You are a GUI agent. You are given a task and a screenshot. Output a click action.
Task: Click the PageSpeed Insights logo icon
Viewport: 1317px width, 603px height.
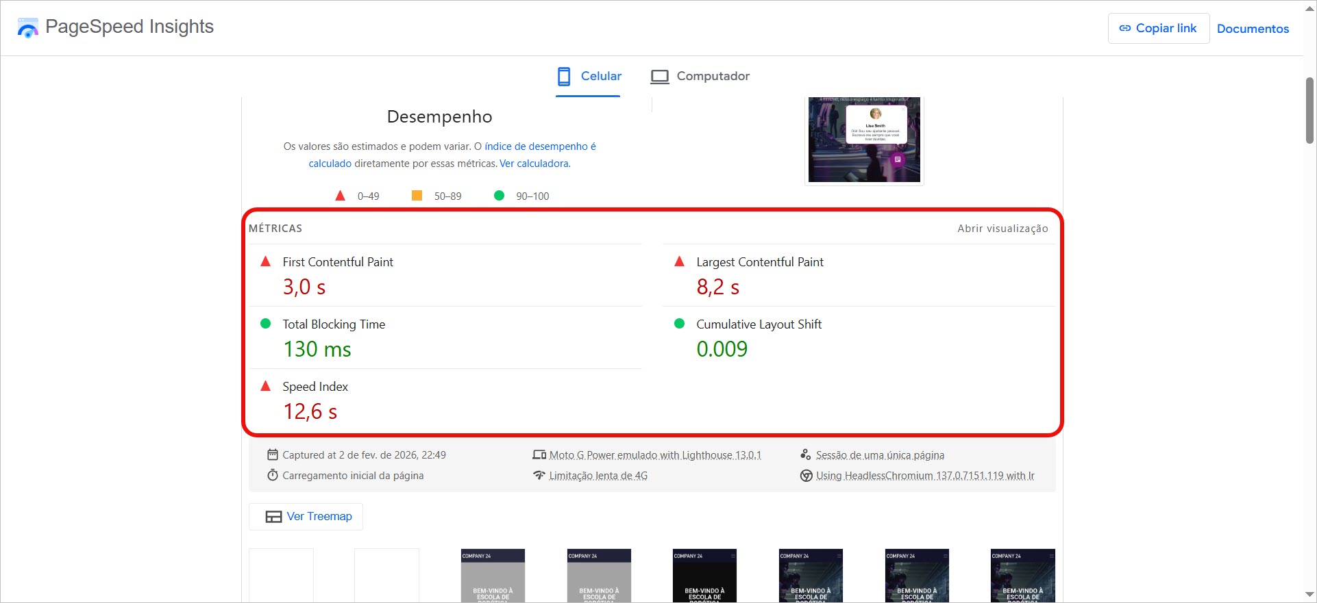point(28,28)
